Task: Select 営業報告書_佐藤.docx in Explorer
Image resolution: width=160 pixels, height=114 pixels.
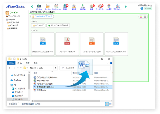Action: click(x=73, y=87)
